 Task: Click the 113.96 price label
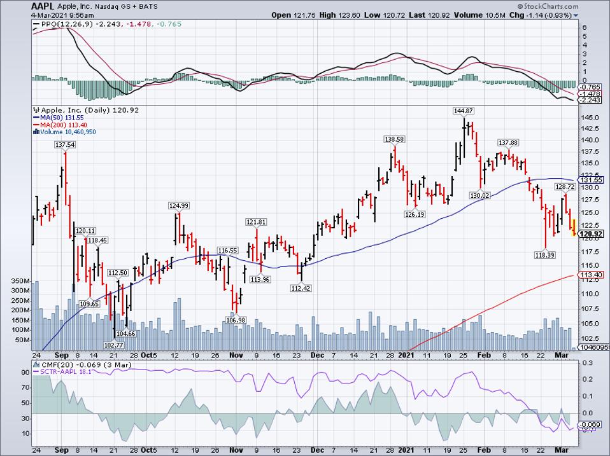(260, 279)
